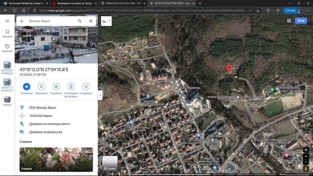Click the browser back arrow
This screenshot has width=313, height=176.
(x=6, y=10)
